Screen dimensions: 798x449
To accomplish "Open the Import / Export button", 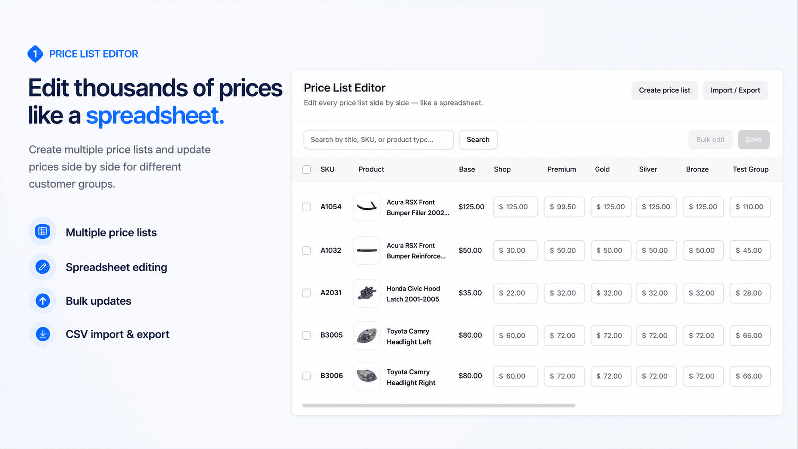I will (735, 90).
